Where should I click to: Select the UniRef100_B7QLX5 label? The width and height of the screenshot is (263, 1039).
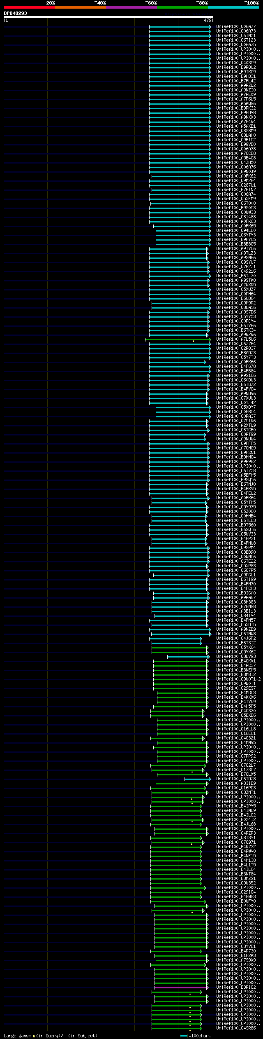coord(236,775)
